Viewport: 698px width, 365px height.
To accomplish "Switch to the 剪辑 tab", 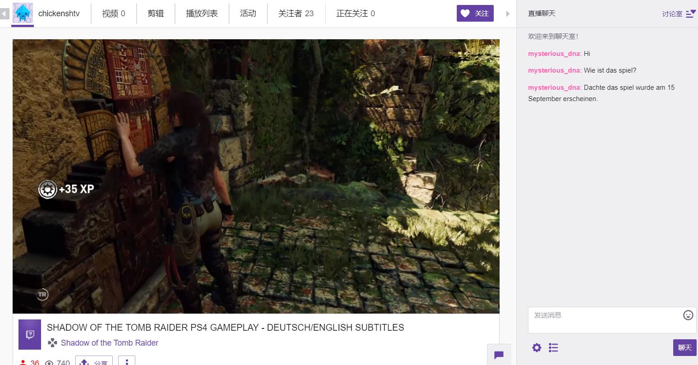I will tap(156, 14).
